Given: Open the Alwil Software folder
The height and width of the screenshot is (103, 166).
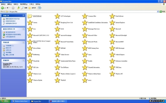Looking at the screenshot, I should pos(34,16).
